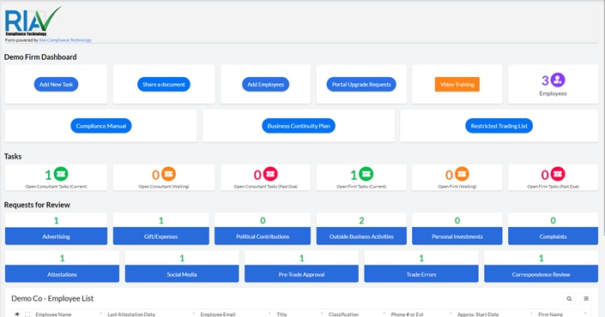Screen dimensions: 605x317
Task: Open Personal Investments review requests
Action: click(457, 236)
